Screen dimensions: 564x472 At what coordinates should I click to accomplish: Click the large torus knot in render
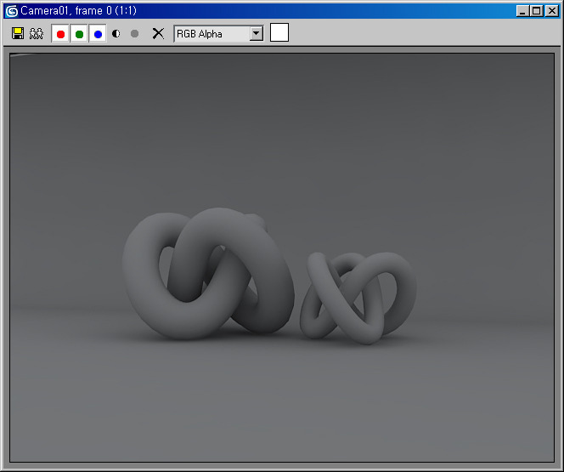208,274
